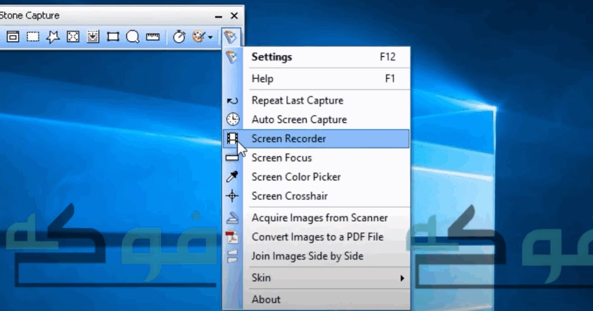The height and width of the screenshot is (311, 593).
Task: Minimize the FastStone Capture window
Action: (x=218, y=16)
